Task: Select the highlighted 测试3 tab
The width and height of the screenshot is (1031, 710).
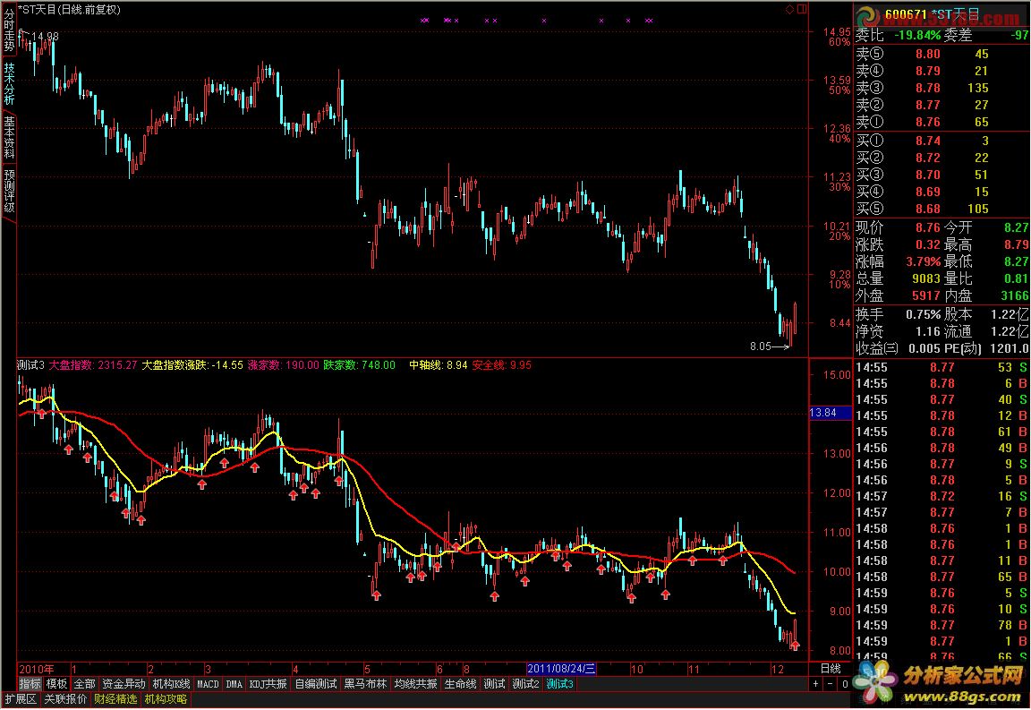Action: 559,684
